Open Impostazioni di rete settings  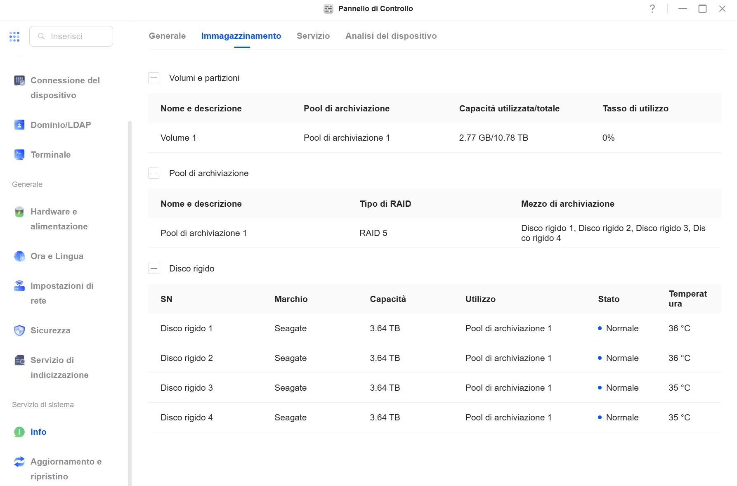point(62,293)
